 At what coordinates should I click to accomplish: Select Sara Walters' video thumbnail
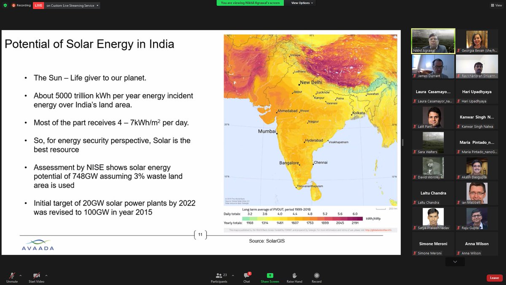(433, 142)
